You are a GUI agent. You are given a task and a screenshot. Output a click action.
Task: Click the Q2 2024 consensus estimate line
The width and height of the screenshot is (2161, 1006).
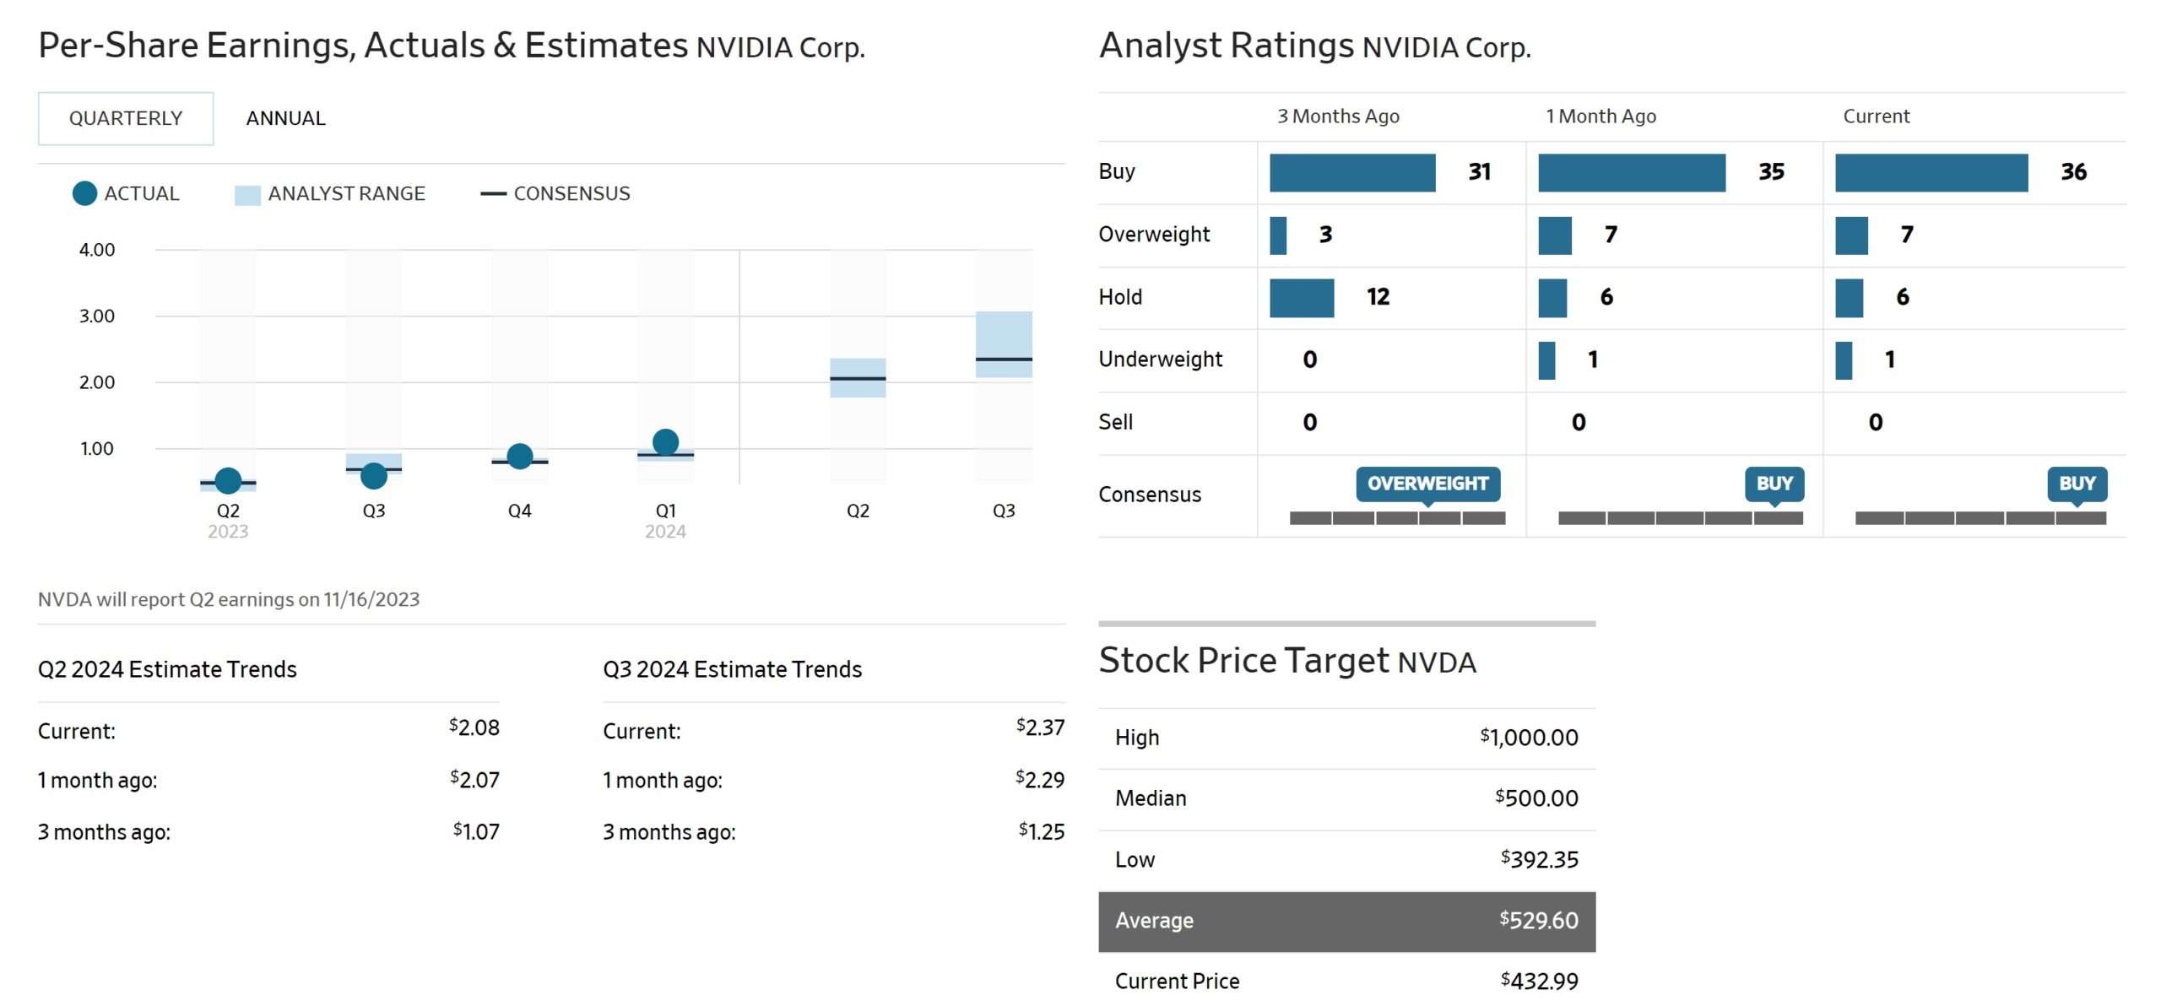click(x=858, y=378)
